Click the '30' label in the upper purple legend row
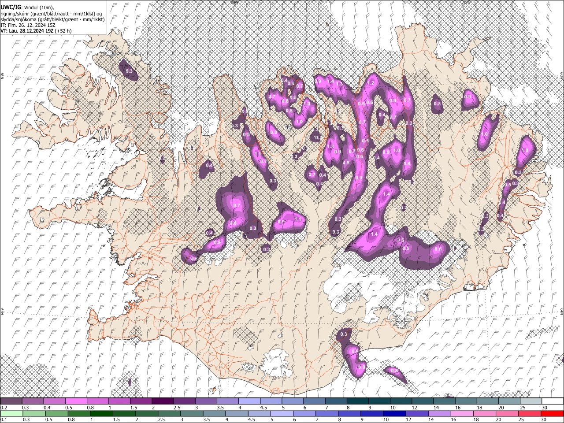The width and height of the screenshot is (564, 423). pos(545,408)
